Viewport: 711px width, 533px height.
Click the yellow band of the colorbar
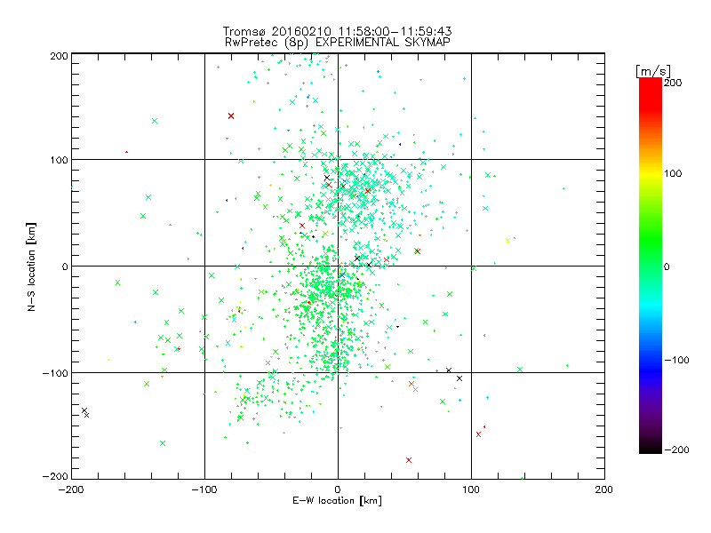coord(651,173)
